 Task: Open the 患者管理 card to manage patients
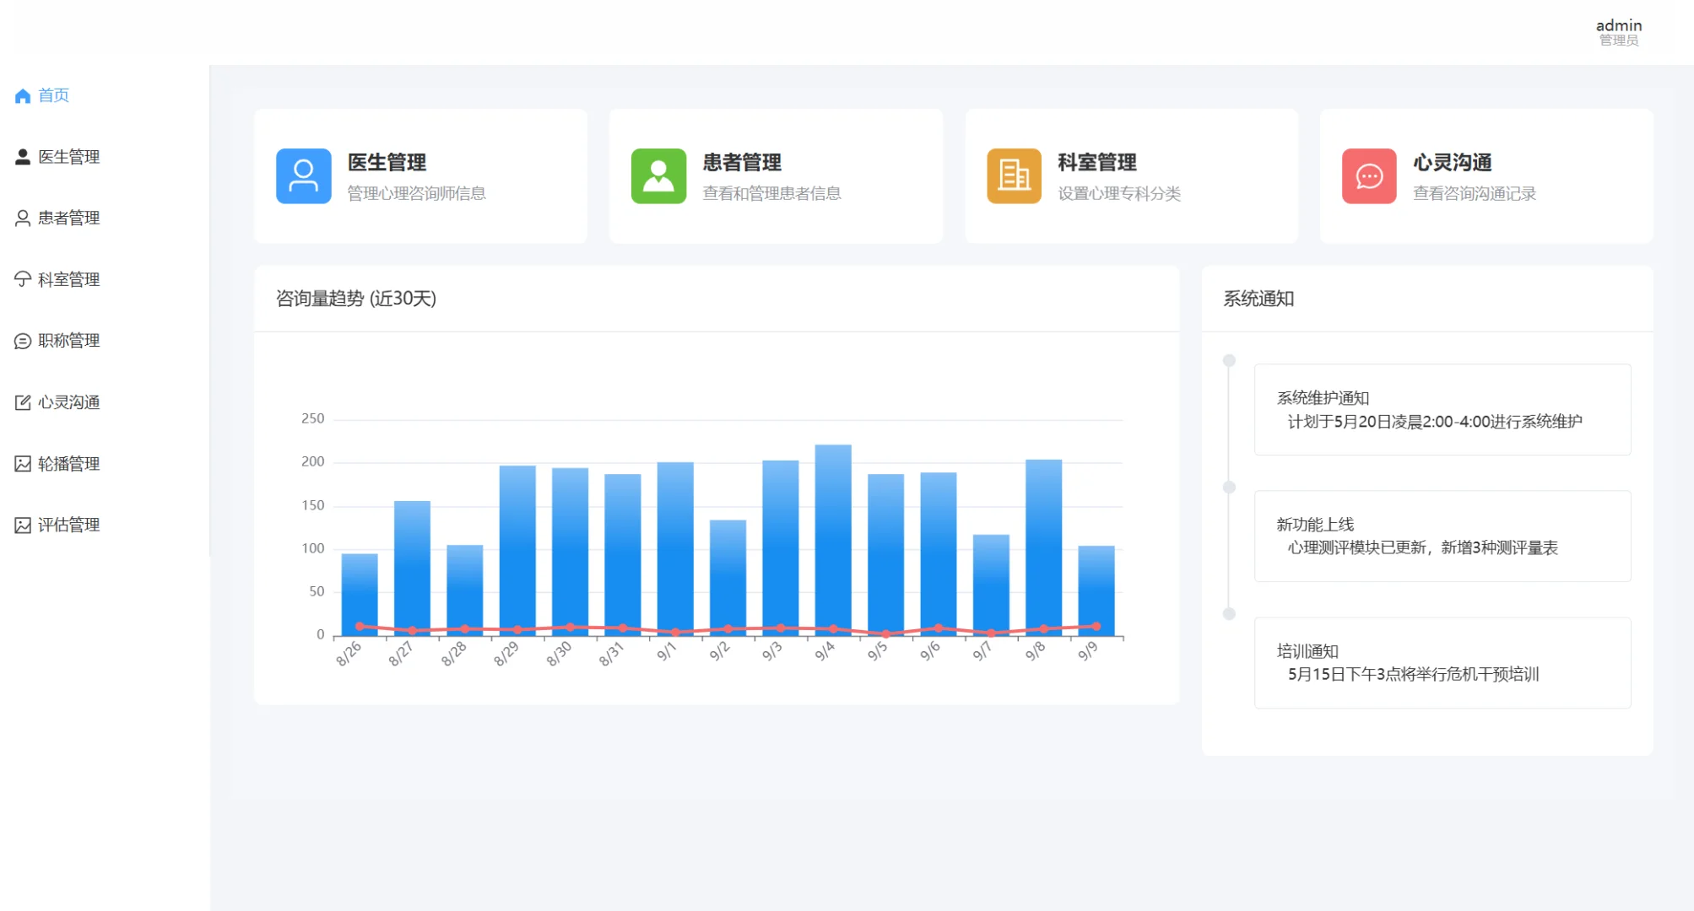pyautogui.click(x=774, y=175)
